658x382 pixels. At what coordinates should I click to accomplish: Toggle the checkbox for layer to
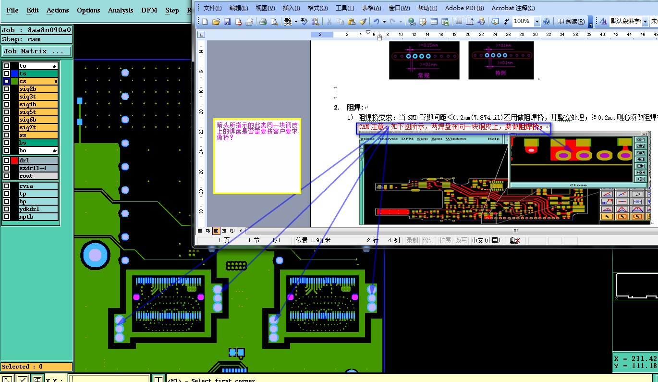(7, 66)
